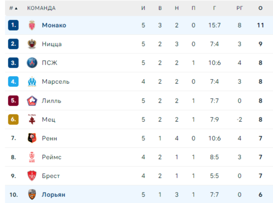The width and height of the screenshot is (273, 203).
Task: Open the Metz club crest icon
Action: click(x=32, y=119)
